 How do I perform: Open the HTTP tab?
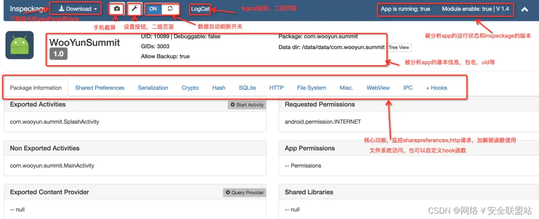pyautogui.click(x=277, y=88)
